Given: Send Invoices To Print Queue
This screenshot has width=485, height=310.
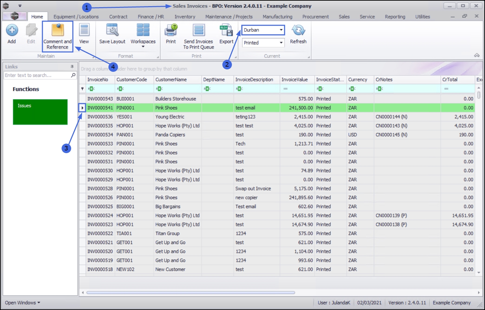Looking at the screenshot, I should pyautogui.click(x=198, y=36).
